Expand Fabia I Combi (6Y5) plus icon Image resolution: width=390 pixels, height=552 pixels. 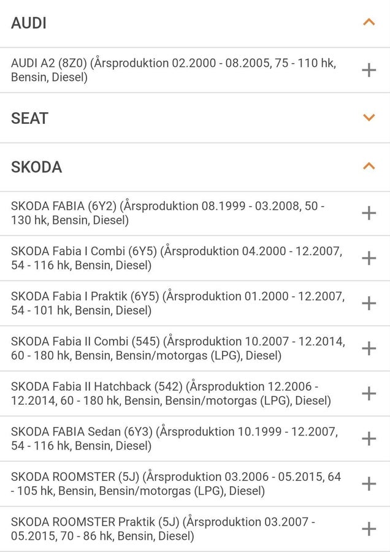[369, 258]
